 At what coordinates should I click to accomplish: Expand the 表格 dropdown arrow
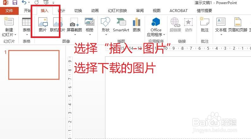click(27, 35)
